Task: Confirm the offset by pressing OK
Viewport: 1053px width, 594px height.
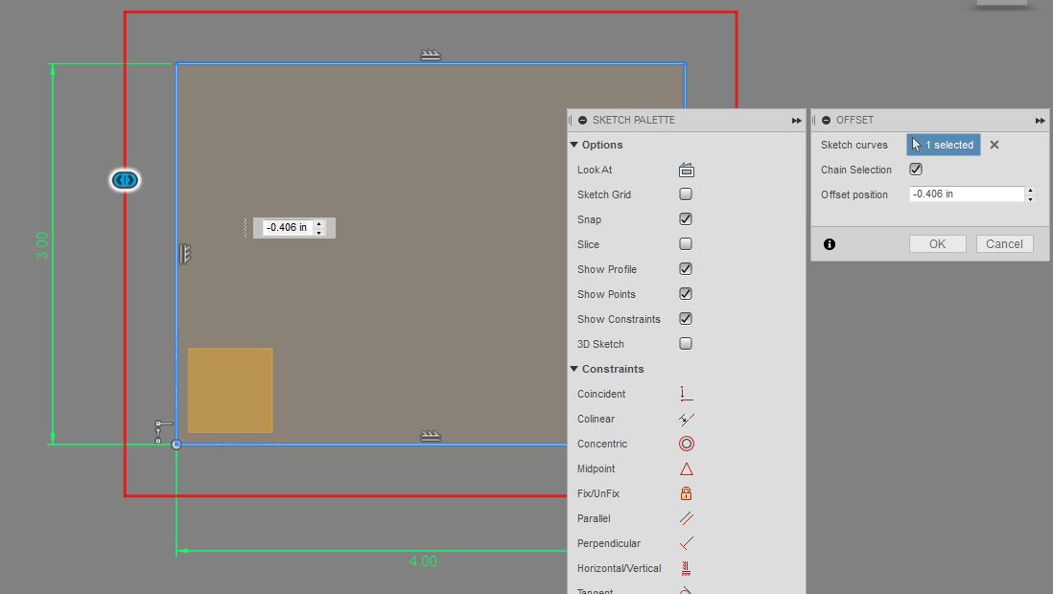Action: (937, 243)
